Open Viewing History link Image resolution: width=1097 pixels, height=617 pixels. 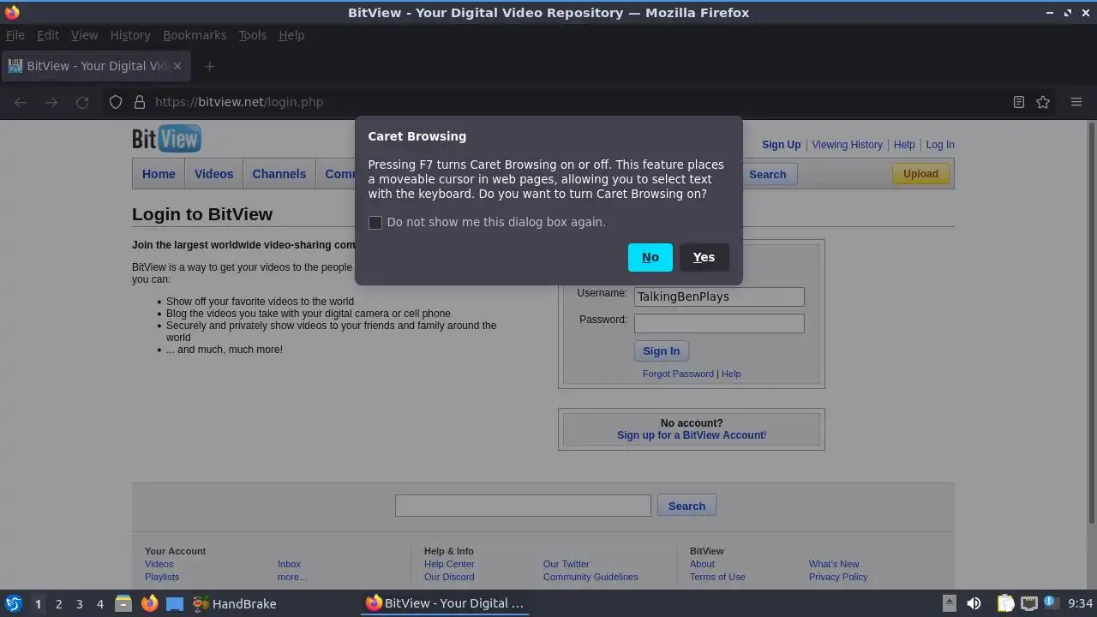coord(847,145)
